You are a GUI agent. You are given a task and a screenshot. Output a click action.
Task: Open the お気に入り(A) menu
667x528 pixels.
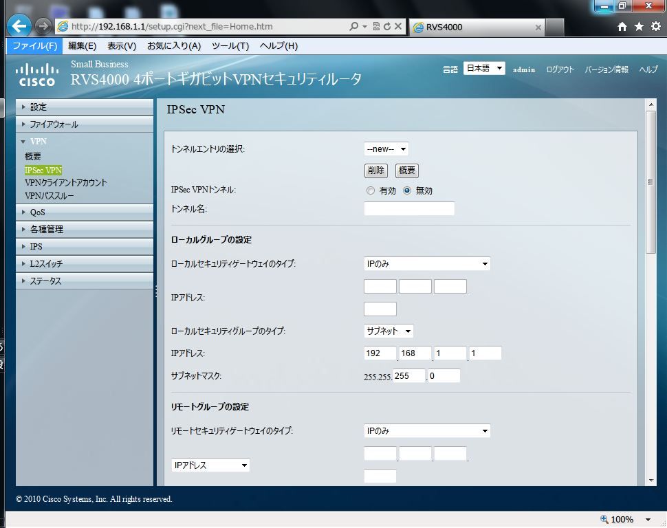tap(174, 46)
